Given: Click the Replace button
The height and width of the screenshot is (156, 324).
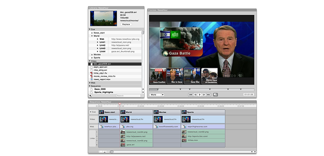Looking at the screenshot, I should (126, 24).
